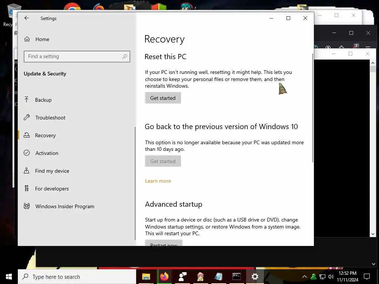Open the Find my device page
This screenshot has width=379, height=284.
52,171
